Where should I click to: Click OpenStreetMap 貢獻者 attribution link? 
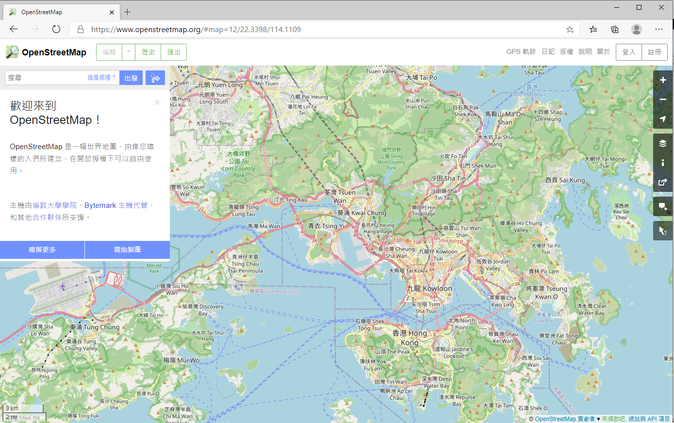pos(565,419)
